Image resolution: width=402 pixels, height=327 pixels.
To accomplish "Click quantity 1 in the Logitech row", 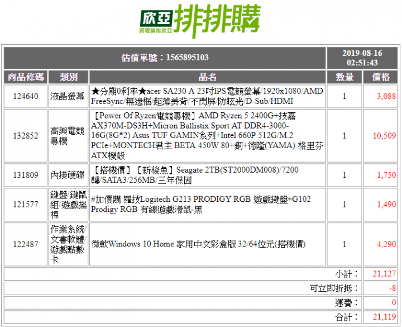I will click(x=344, y=205).
